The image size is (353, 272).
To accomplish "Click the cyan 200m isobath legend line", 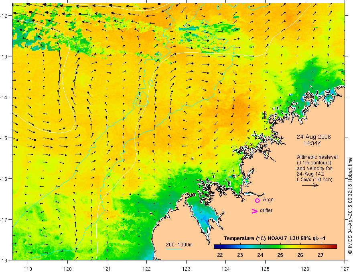I will (174, 249).
